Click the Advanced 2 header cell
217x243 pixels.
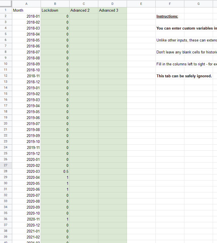pyautogui.click(x=84, y=10)
